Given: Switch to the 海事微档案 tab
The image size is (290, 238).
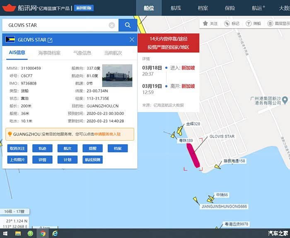Looking at the screenshot, I should (x=49, y=53).
